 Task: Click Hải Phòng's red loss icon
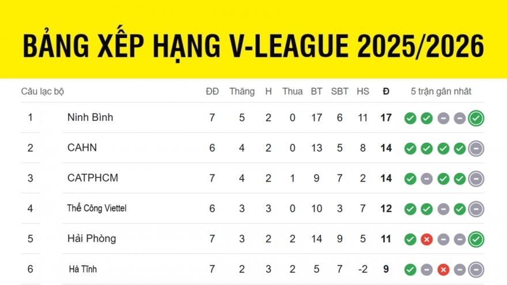click(426, 239)
